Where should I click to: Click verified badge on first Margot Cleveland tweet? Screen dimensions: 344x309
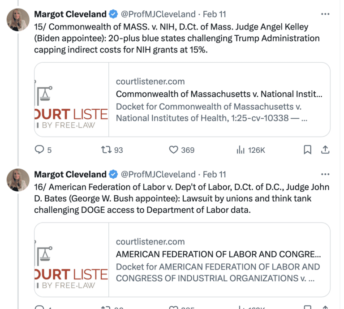point(113,14)
